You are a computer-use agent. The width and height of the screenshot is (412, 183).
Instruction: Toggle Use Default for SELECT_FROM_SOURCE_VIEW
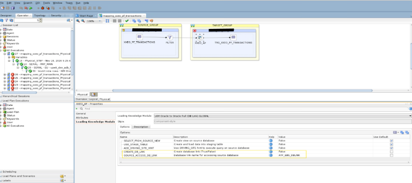pos(391,141)
